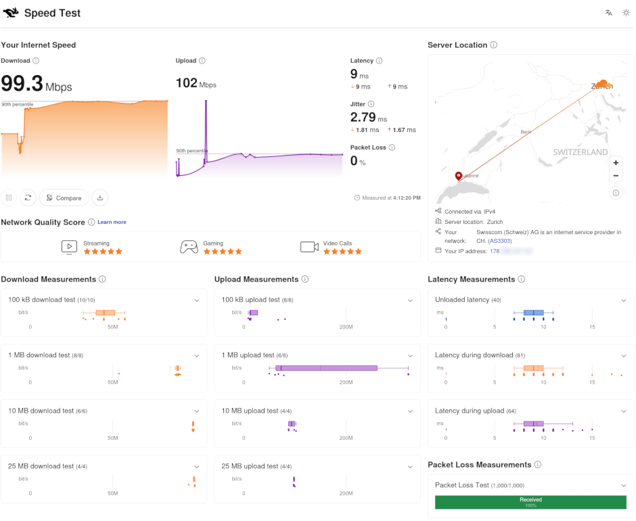Image resolution: width=636 pixels, height=521 pixels.
Task: Click the Speed Test logo icon
Action: (11, 13)
